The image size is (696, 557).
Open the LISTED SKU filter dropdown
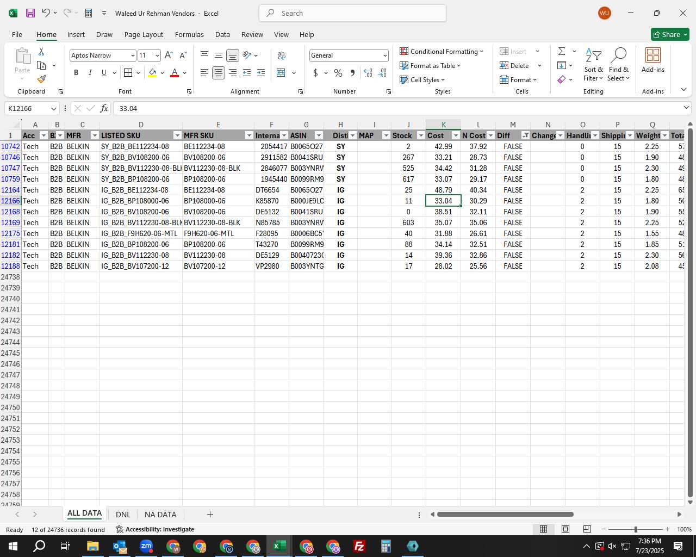click(177, 135)
